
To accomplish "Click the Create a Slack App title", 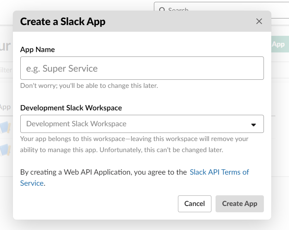I will click(63, 21).
